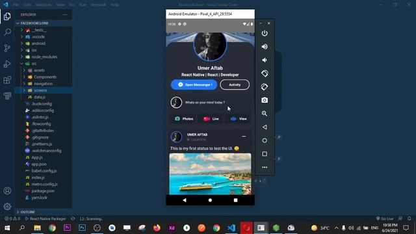This screenshot has width=416, height=234.
Task: Tap the Open Messanger button
Action: click(x=194, y=84)
